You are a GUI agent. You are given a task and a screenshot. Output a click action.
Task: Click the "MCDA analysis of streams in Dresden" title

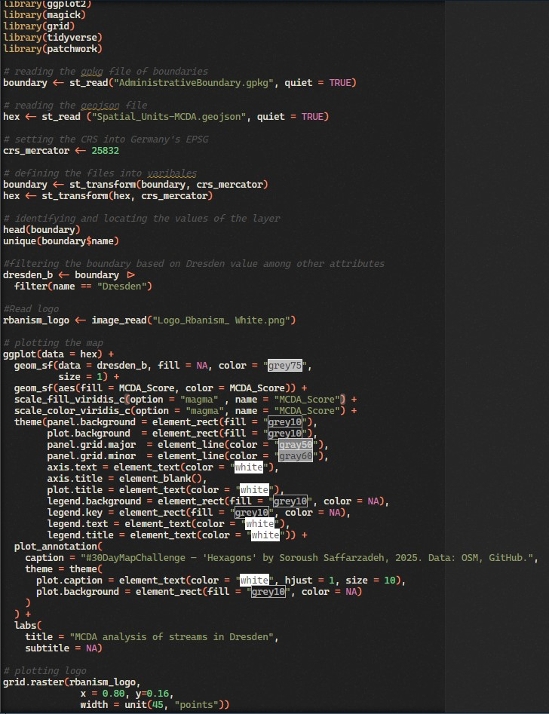pos(173,637)
